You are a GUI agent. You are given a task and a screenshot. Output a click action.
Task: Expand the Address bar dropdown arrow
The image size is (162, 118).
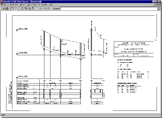pyautogui.click(x=158, y=9)
